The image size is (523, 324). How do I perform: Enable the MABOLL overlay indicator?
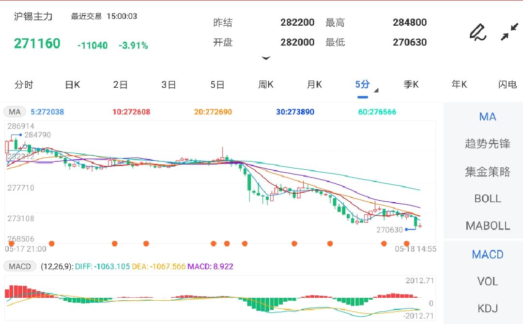point(487,226)
